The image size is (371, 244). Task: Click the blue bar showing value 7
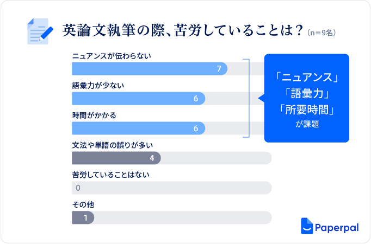click(150, 69)
